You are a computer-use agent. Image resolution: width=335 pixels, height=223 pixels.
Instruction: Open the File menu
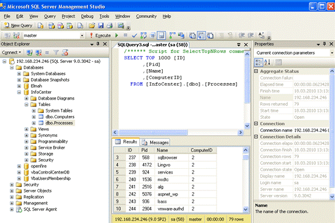coord(7,16)
